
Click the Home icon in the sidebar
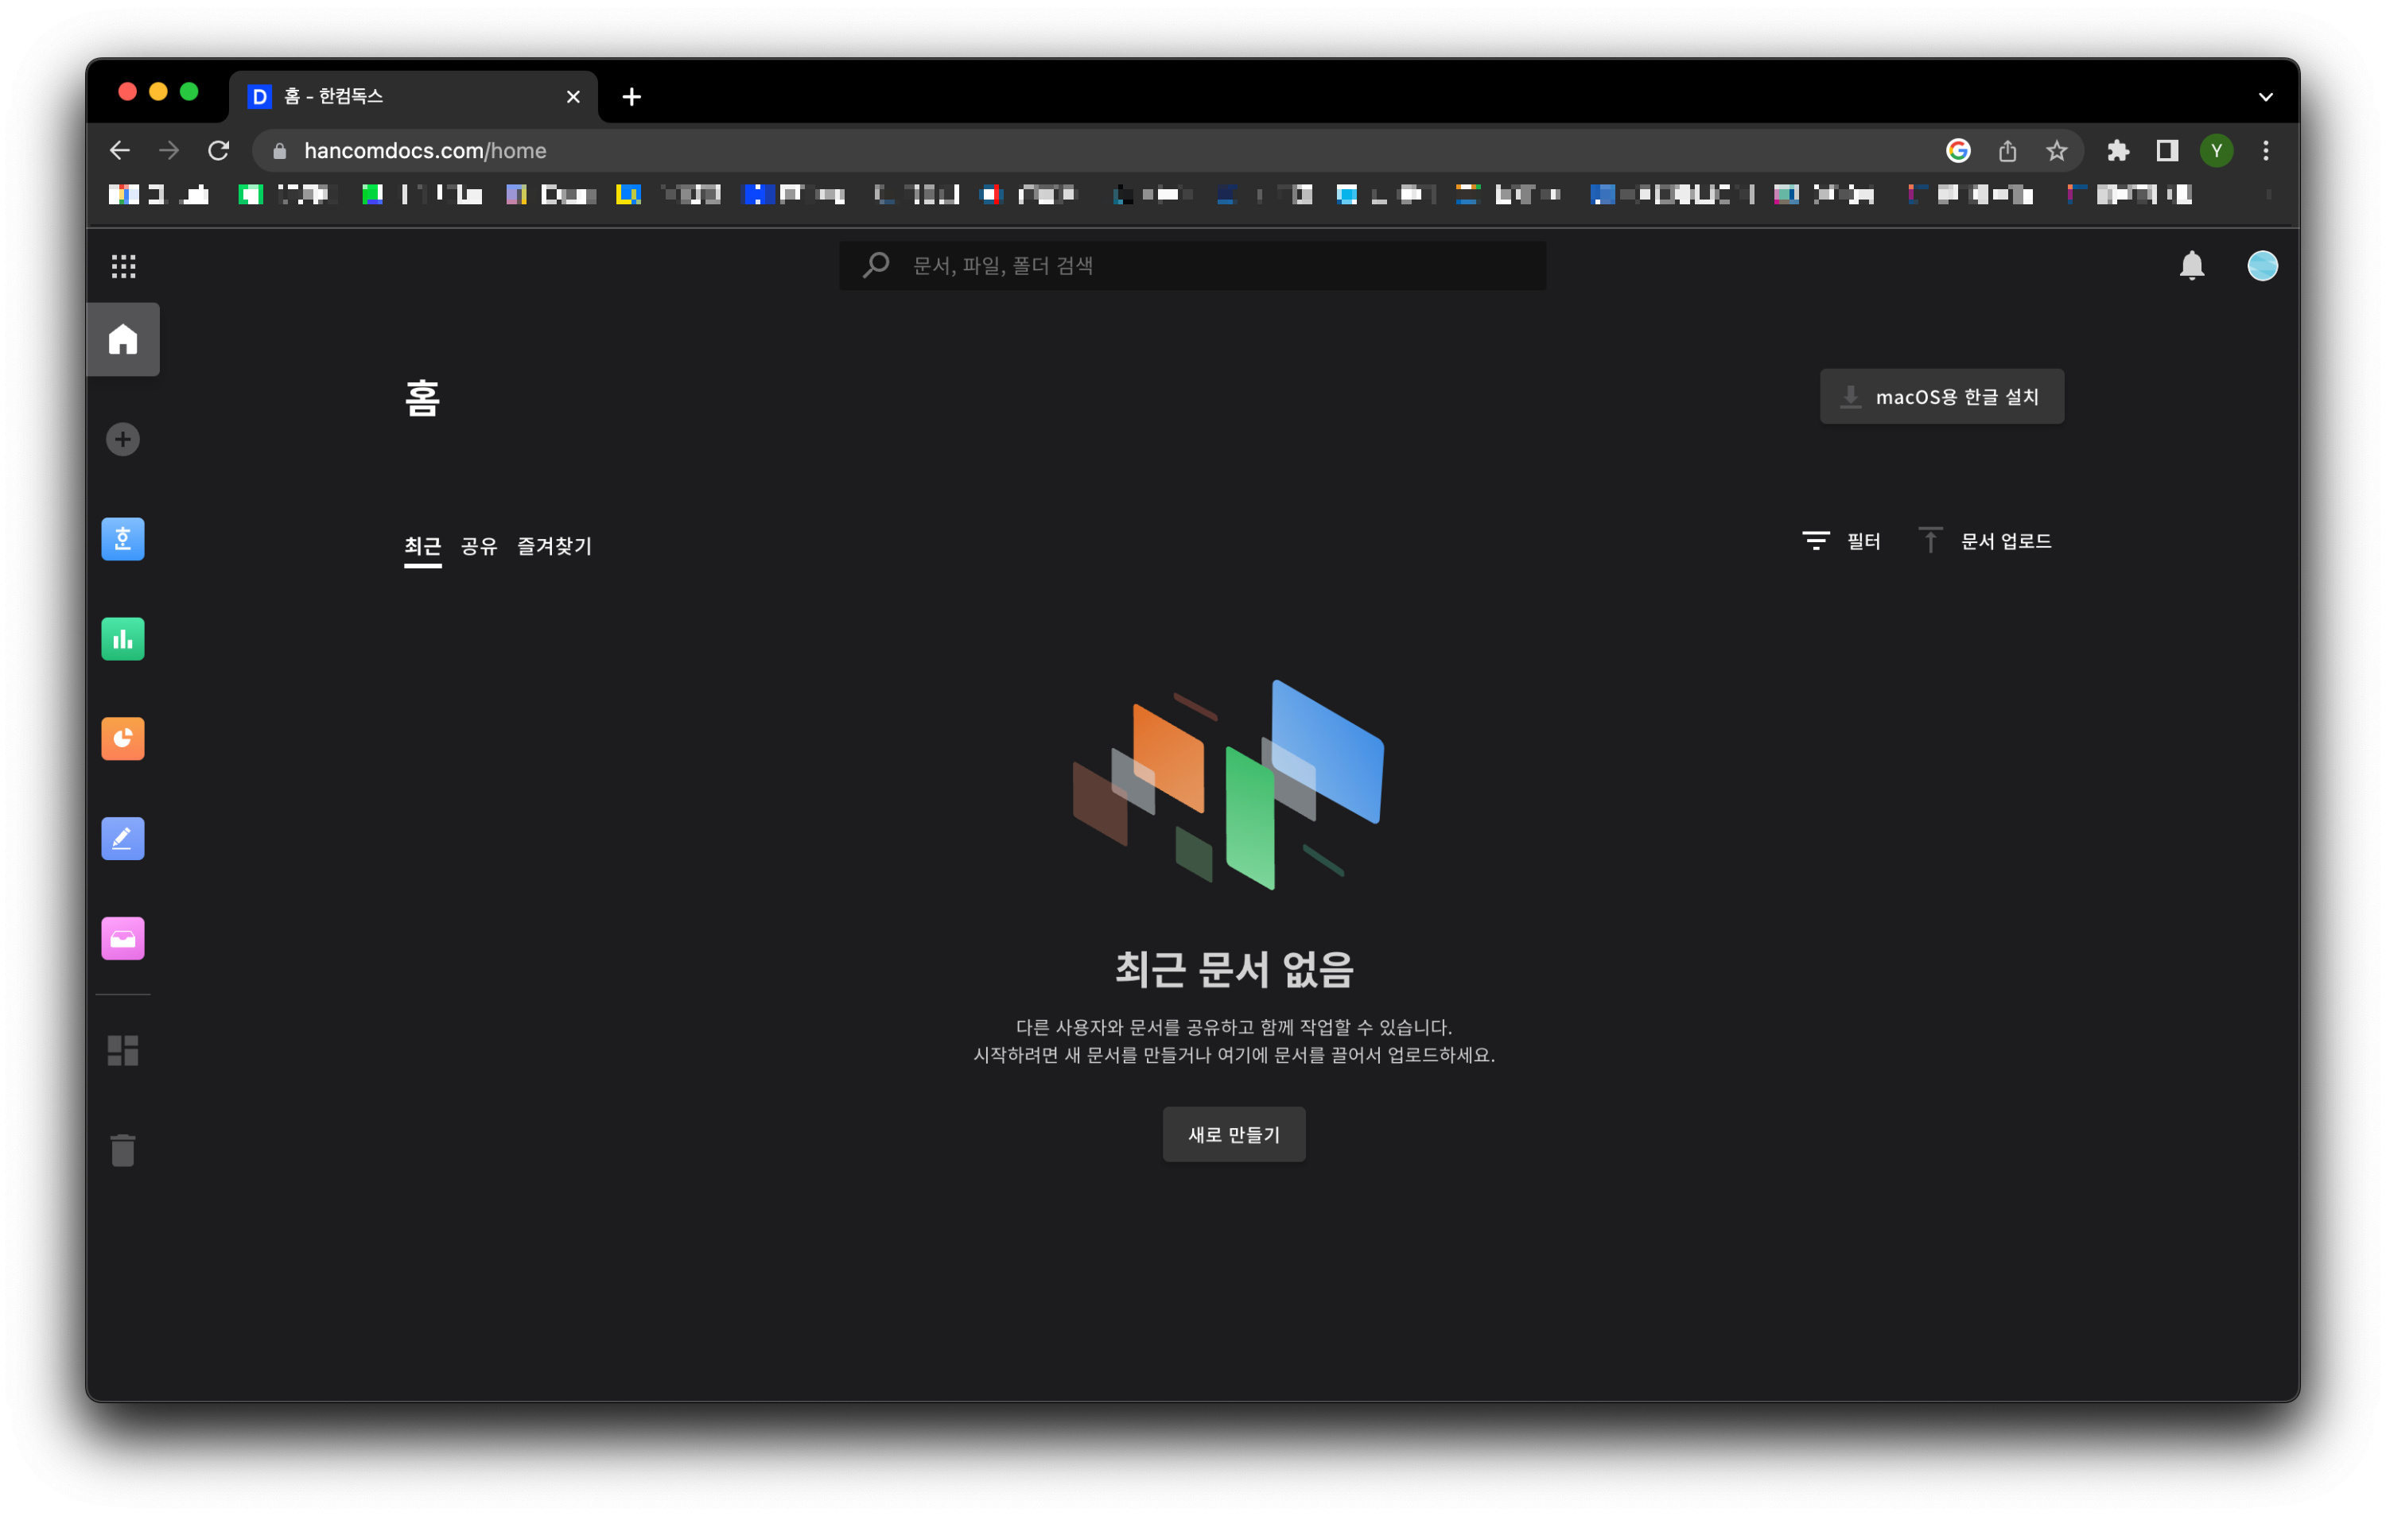point(122,339)
